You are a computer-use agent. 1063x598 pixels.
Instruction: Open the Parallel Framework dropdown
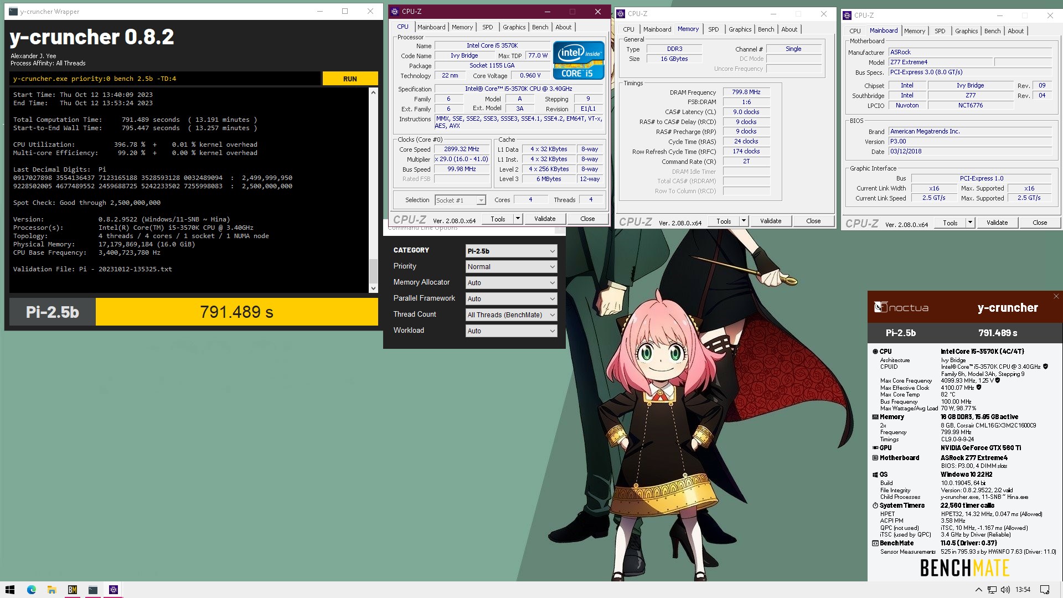[x=511, y=299]
